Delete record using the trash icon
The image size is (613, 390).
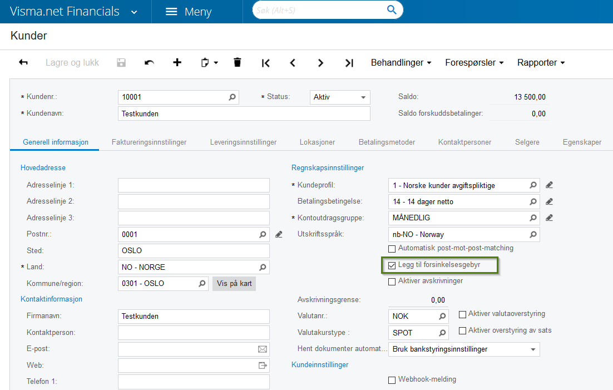(x=238, y=62)
